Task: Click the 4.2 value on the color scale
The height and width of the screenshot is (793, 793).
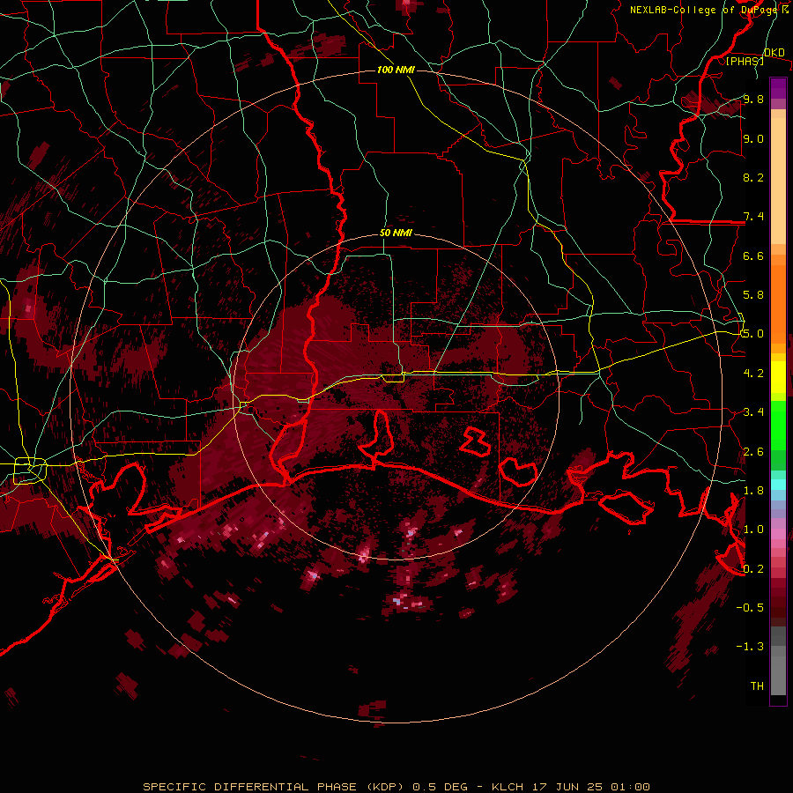Action: click(753, 374)
